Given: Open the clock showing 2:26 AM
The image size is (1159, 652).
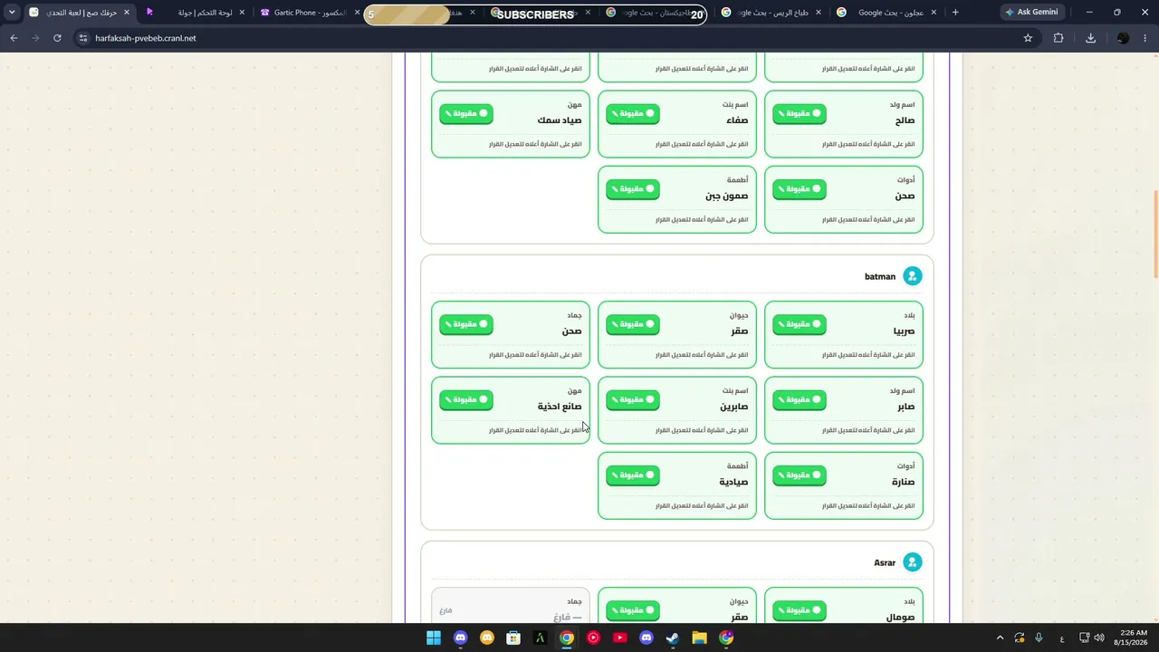Looking at the screenshot, I should 1133,638.
